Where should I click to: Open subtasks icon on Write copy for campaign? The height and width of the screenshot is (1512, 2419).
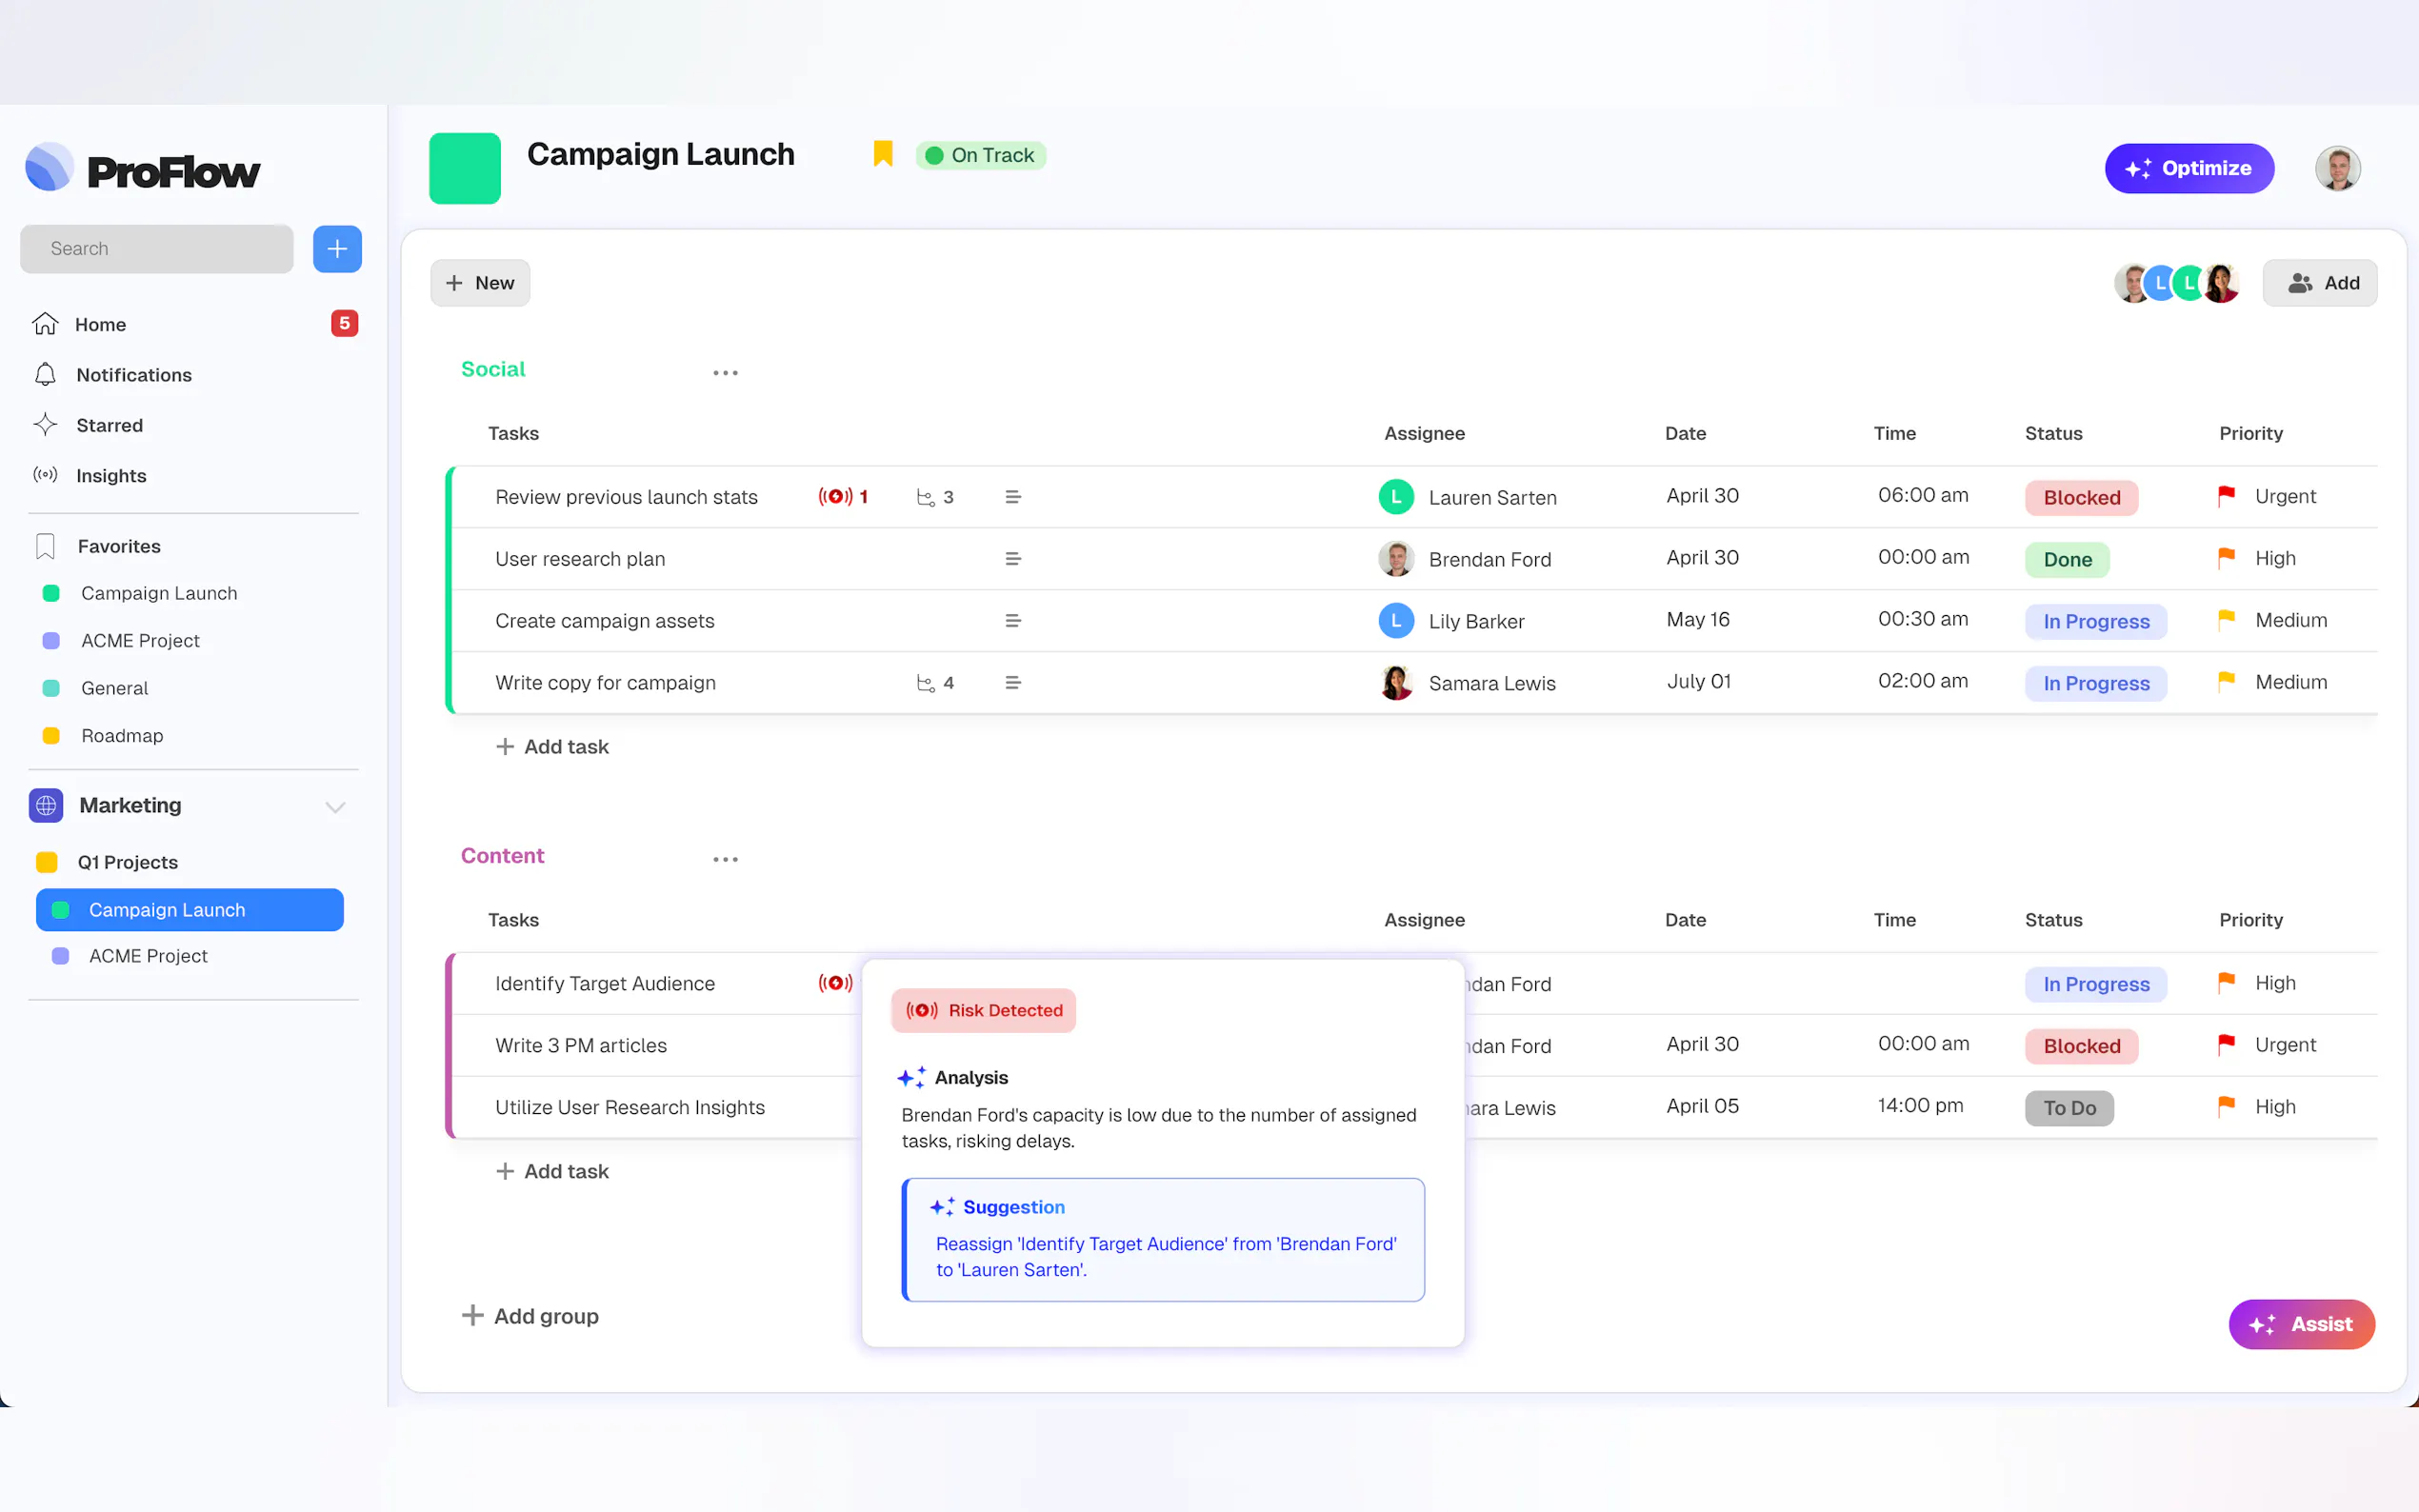click(926, 683)
